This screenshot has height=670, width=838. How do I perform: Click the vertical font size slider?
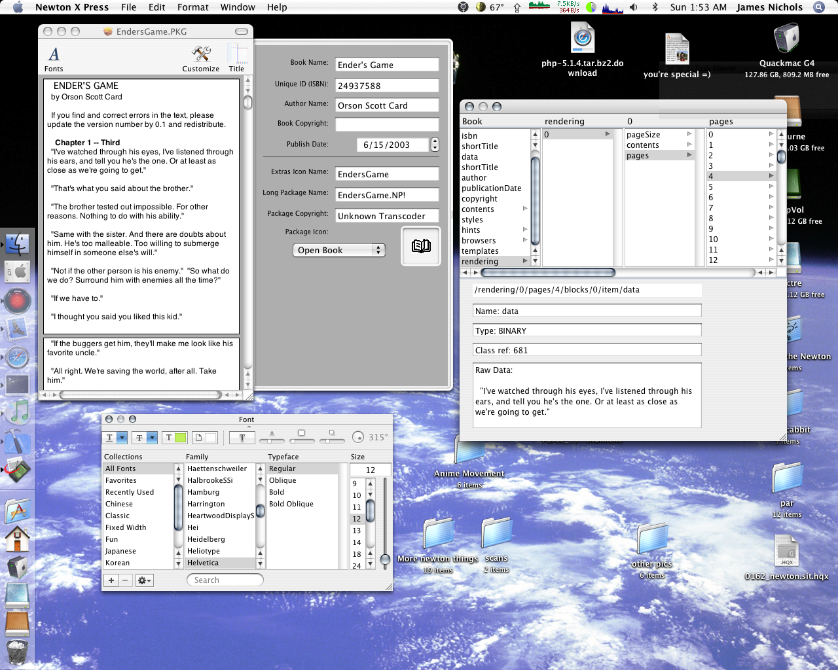(385, 523)
